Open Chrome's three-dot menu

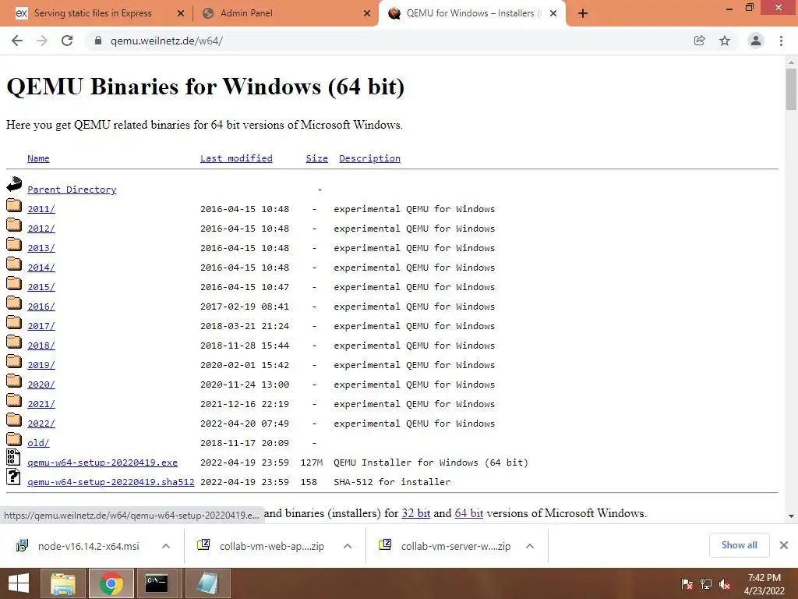(x=781, y=41)
